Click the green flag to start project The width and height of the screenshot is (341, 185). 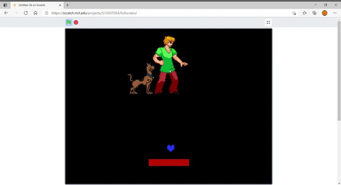coord(69,22)
